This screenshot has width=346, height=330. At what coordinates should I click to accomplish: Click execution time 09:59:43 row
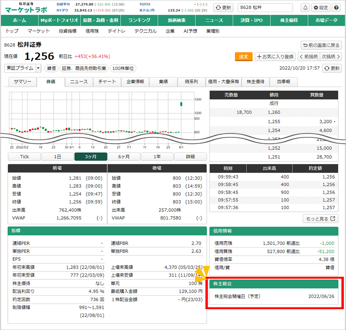click(274, 177)
